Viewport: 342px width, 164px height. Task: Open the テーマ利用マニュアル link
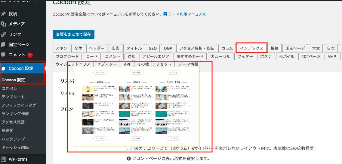(x=187, y=14)
